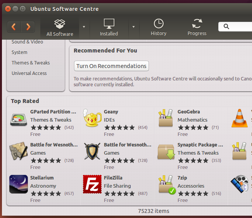This screenshot has width=252, height=218.
Task: Click the Geany (454) review count
Action: (143, 127)
